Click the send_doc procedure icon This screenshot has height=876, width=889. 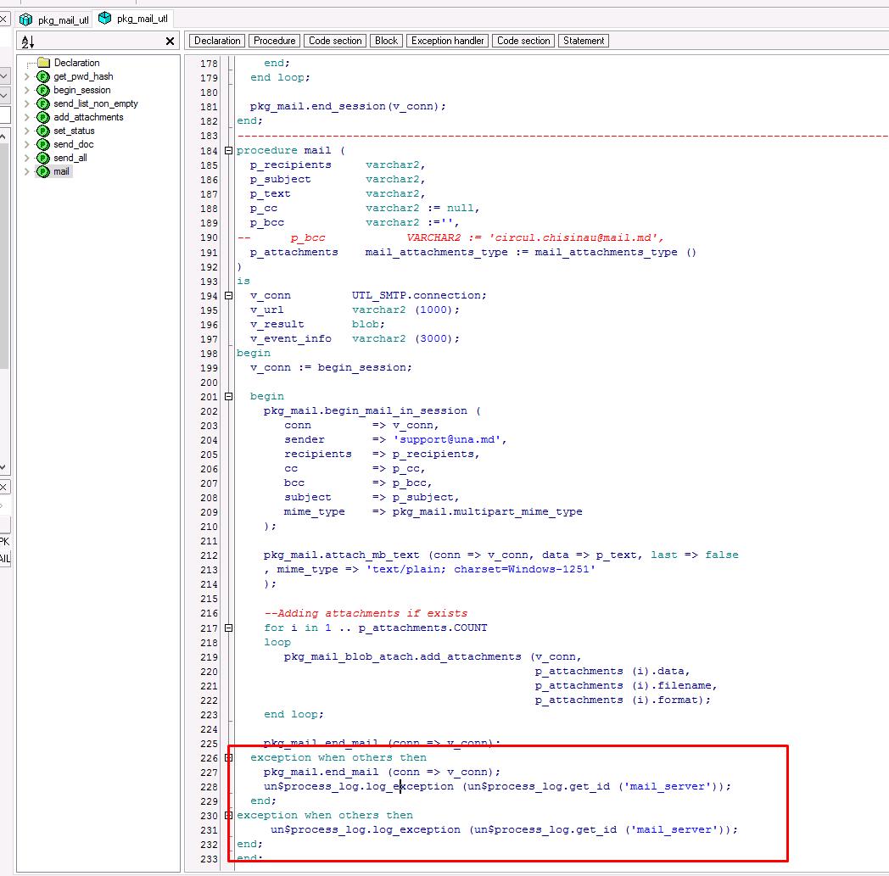43,144
